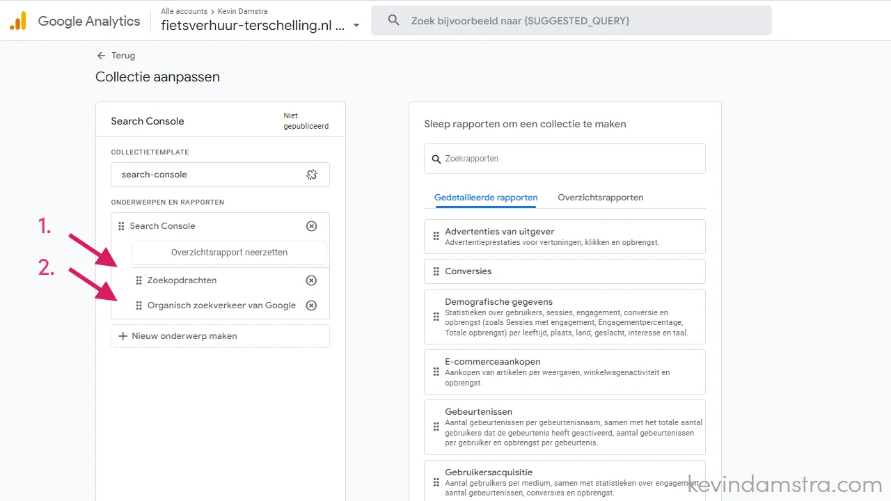Select the E-commerceaankopen report card

pos(565,372)
